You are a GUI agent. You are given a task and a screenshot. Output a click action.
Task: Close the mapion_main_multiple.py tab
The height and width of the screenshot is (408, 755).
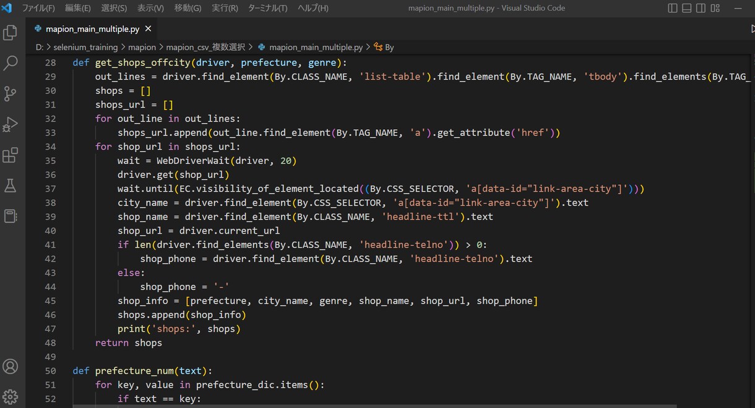click(x=148, y=29)
